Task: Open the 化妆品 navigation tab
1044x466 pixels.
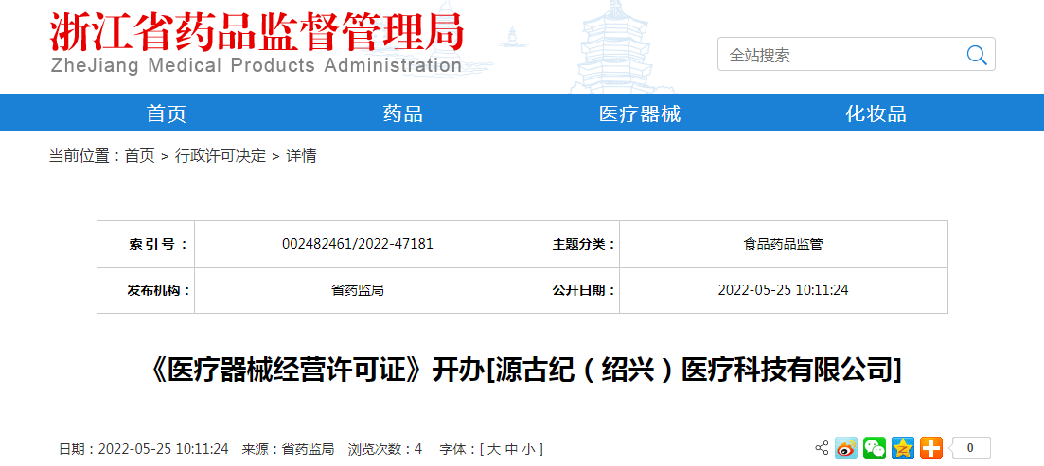Action: point(876,113)
